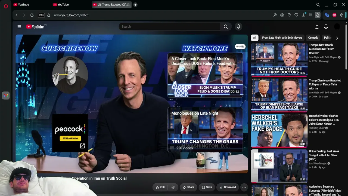The width and height of the screenshot is (348, 196).
Task: Select the YouTube tab beside Trump Exposed tab
Action: pyautogui.click(x=71, y=5)
